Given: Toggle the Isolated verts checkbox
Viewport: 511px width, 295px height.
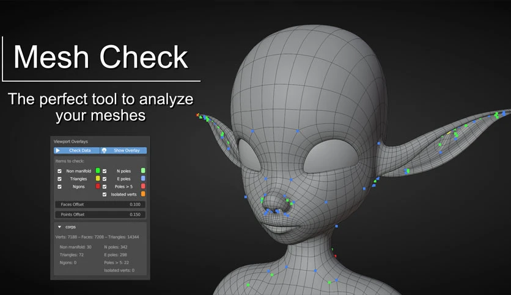Looking at the screenshot, I should (x=105, y=194).
